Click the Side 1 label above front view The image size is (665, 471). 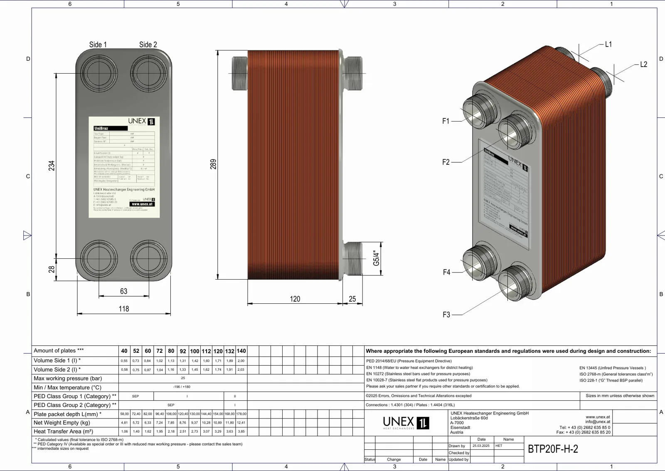[98, 45]
